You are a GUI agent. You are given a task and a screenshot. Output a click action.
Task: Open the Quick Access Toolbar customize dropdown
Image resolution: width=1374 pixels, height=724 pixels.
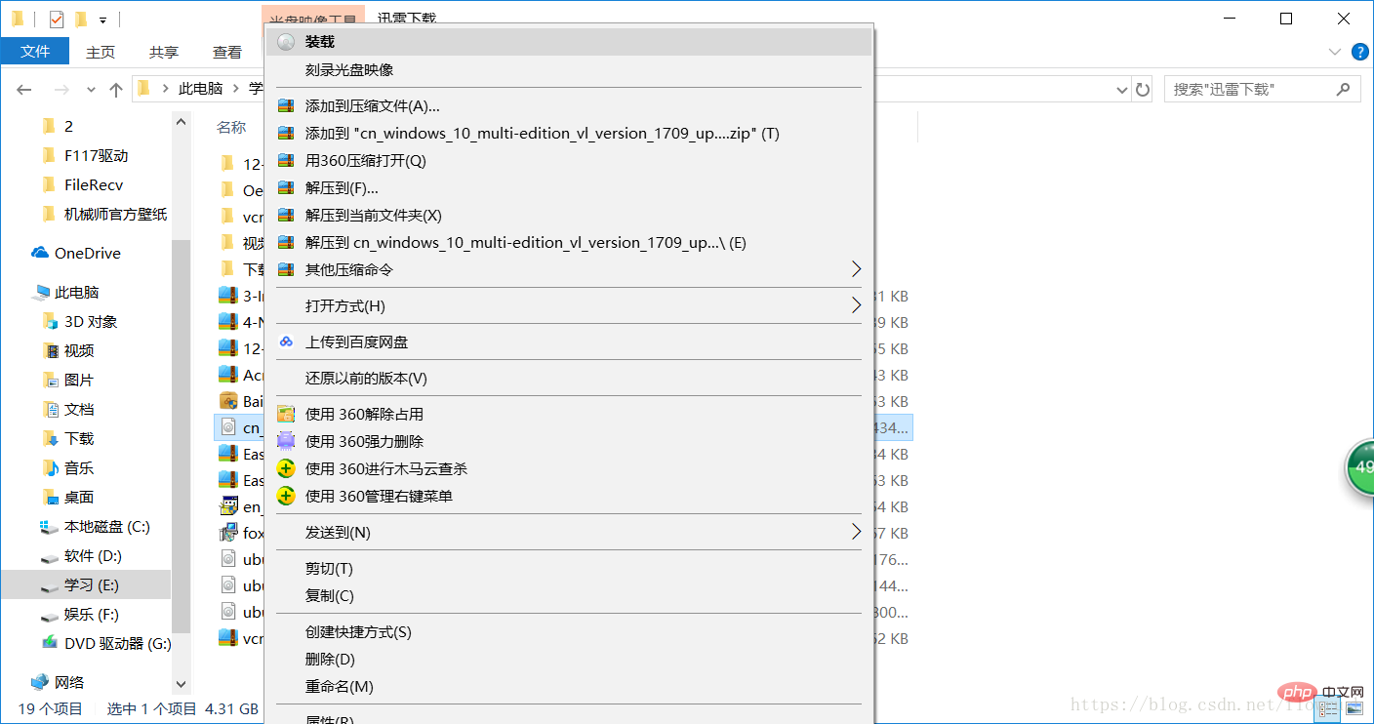[102, 18]
